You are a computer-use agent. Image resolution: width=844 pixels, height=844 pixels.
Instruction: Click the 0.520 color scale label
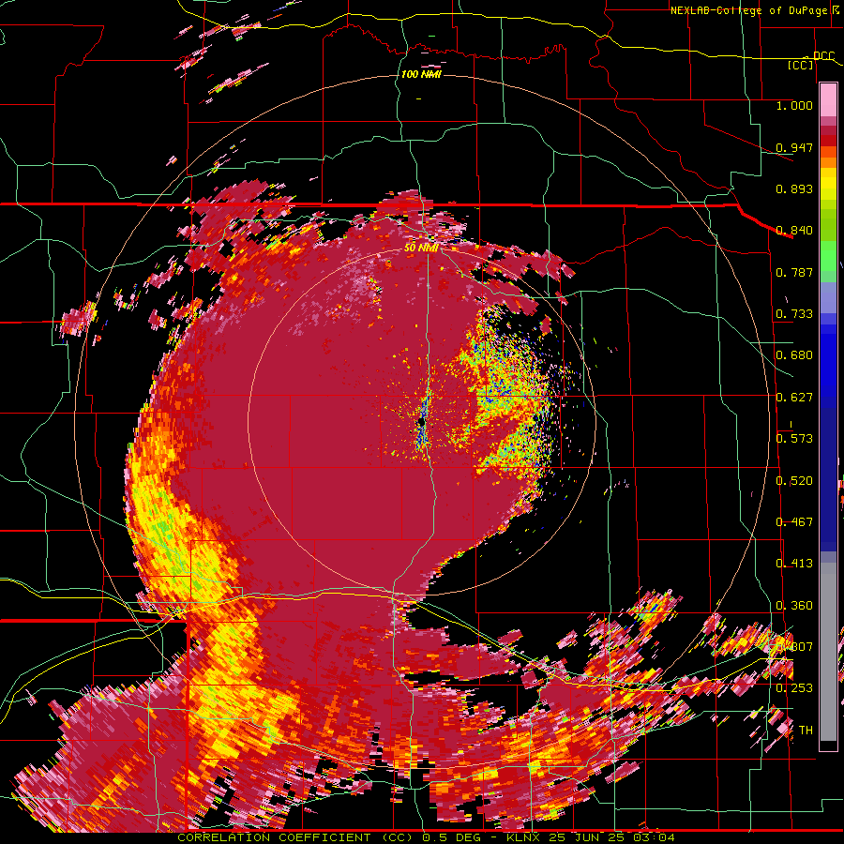click(x=794, y=481)
